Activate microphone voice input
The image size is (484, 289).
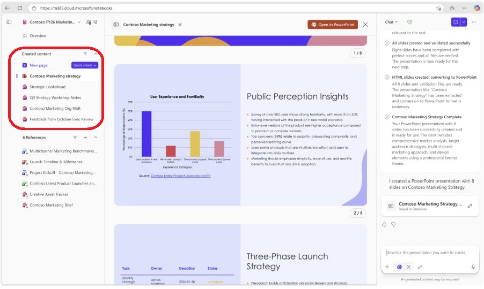pos(473,267)
